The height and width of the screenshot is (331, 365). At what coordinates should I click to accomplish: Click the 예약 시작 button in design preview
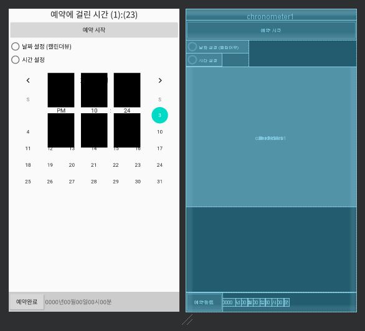tap(94, 30)
